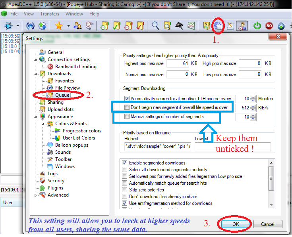This screenshot has height=237, width=292.
Task: Collapse the Colors & Fonts node
Action: pyautogui.click(x=43, y=124)
